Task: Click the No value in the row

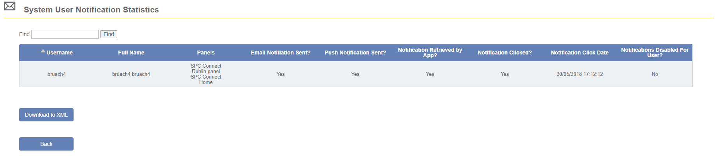Action: [x=655, y=74]
